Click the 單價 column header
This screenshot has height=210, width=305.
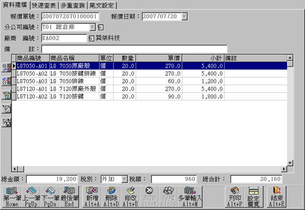pyautogui.click(x=159, y=58)
